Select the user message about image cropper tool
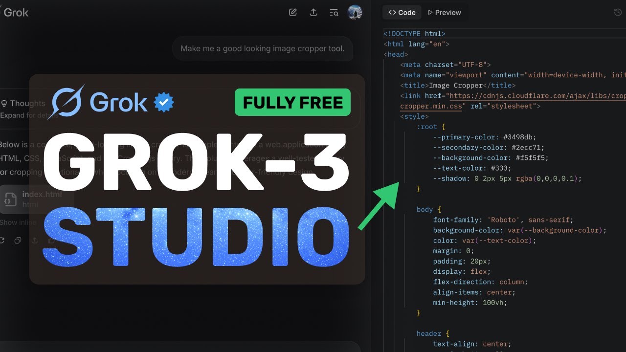Viewport: 626px width, 352px height. (x=263, y=48)
